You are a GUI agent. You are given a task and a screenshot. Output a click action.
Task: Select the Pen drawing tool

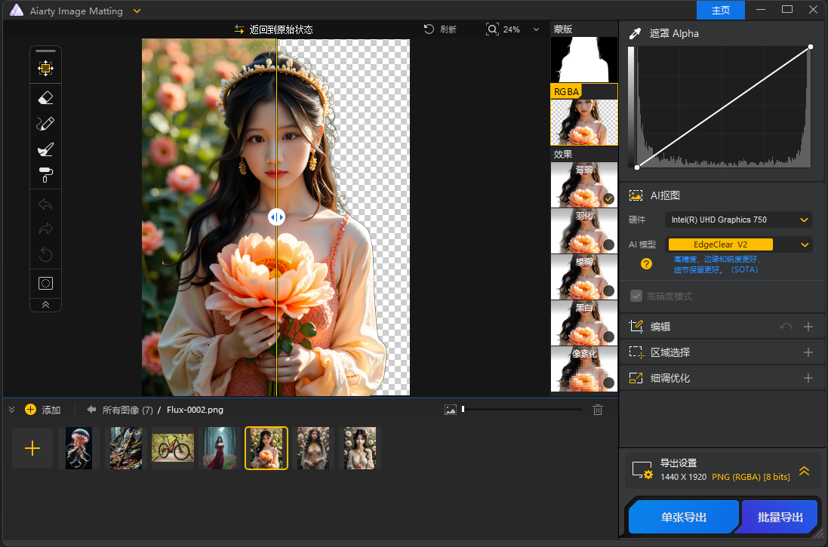tap(45, 123)
